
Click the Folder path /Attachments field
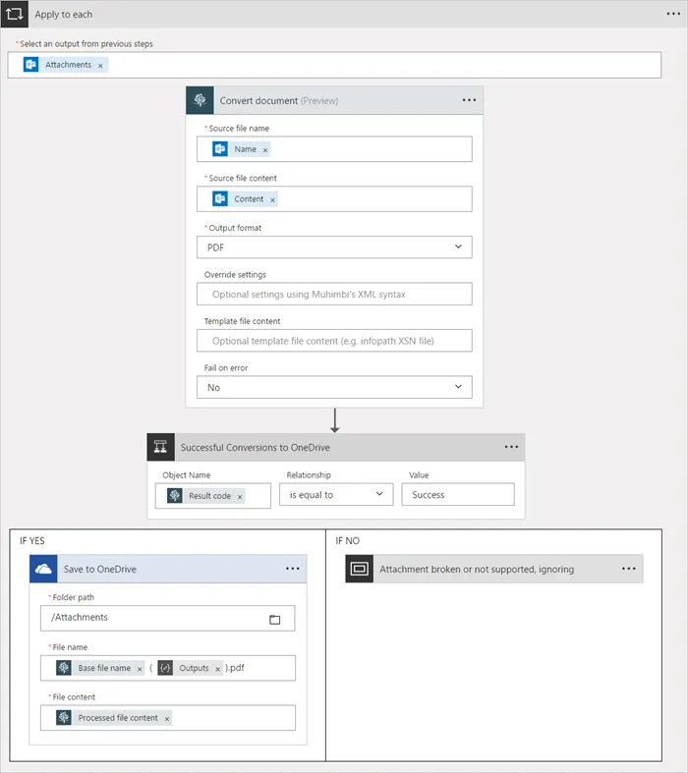(168, 618)
